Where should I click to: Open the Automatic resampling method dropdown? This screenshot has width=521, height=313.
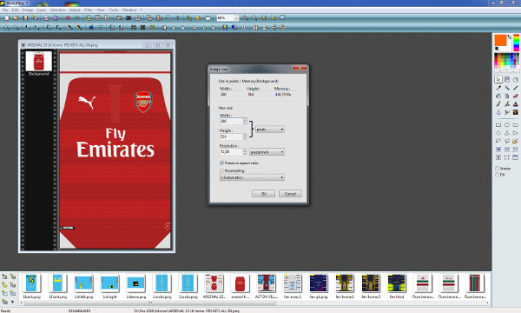click(252, 177)
